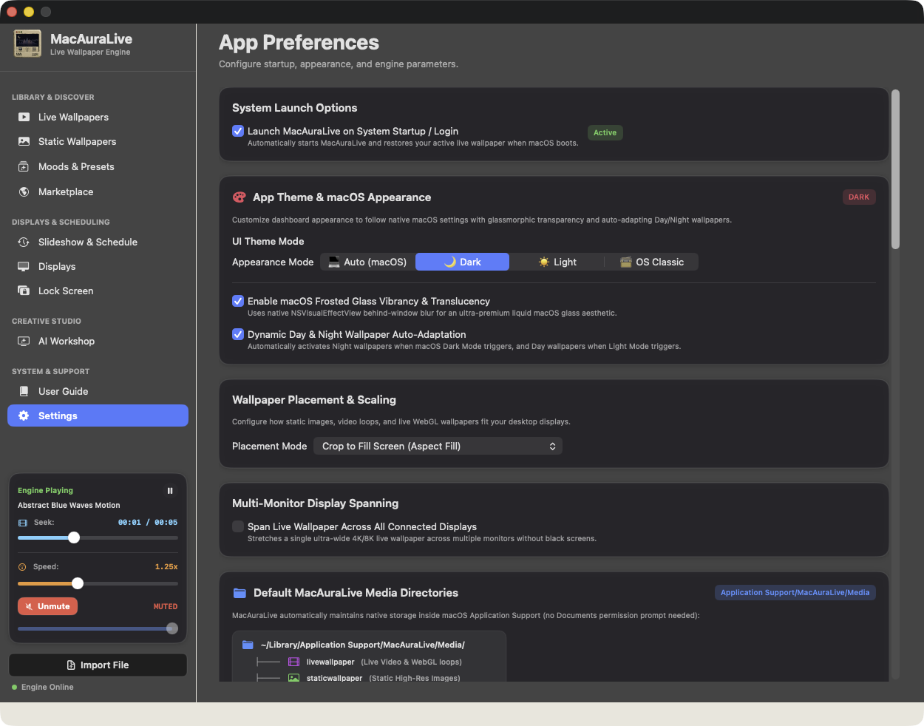Click the moon icon in Dark mode
The height and width of the screenshot is (726, 924).
click(x=449, y=262)
